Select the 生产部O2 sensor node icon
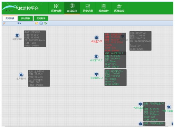The height and width of the screenshot is (128, 175). click(21, 75)
